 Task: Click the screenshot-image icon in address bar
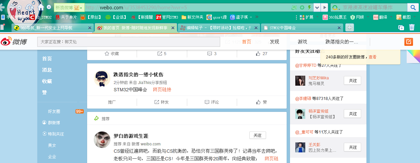(x=294, y=7)
